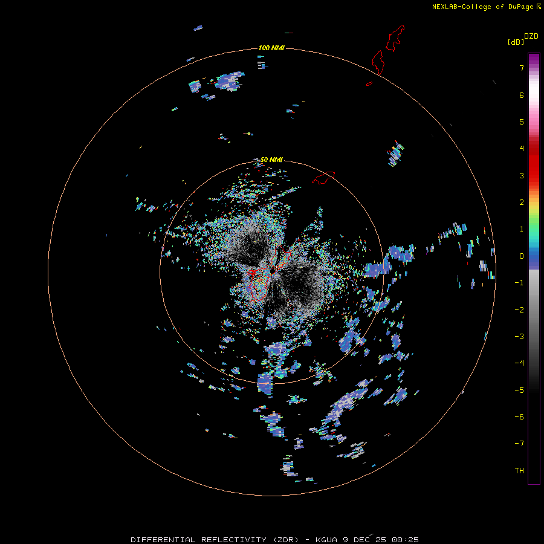
Task: Click the -1 value on color scale
Action: (x=519, y=283)
